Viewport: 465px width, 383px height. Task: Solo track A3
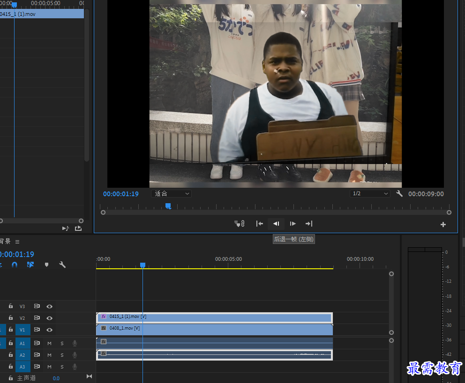(x=62, y=367)
